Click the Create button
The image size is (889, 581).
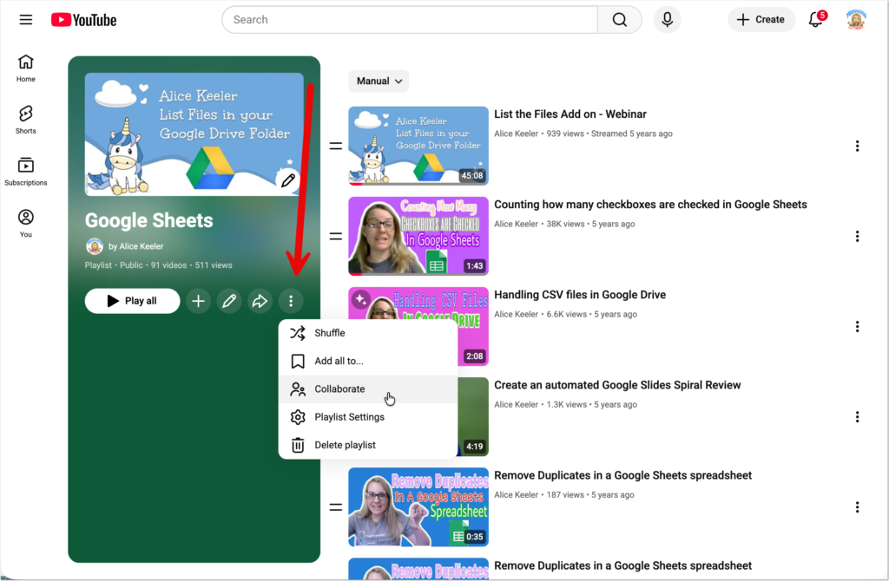[x=761, y=20]
